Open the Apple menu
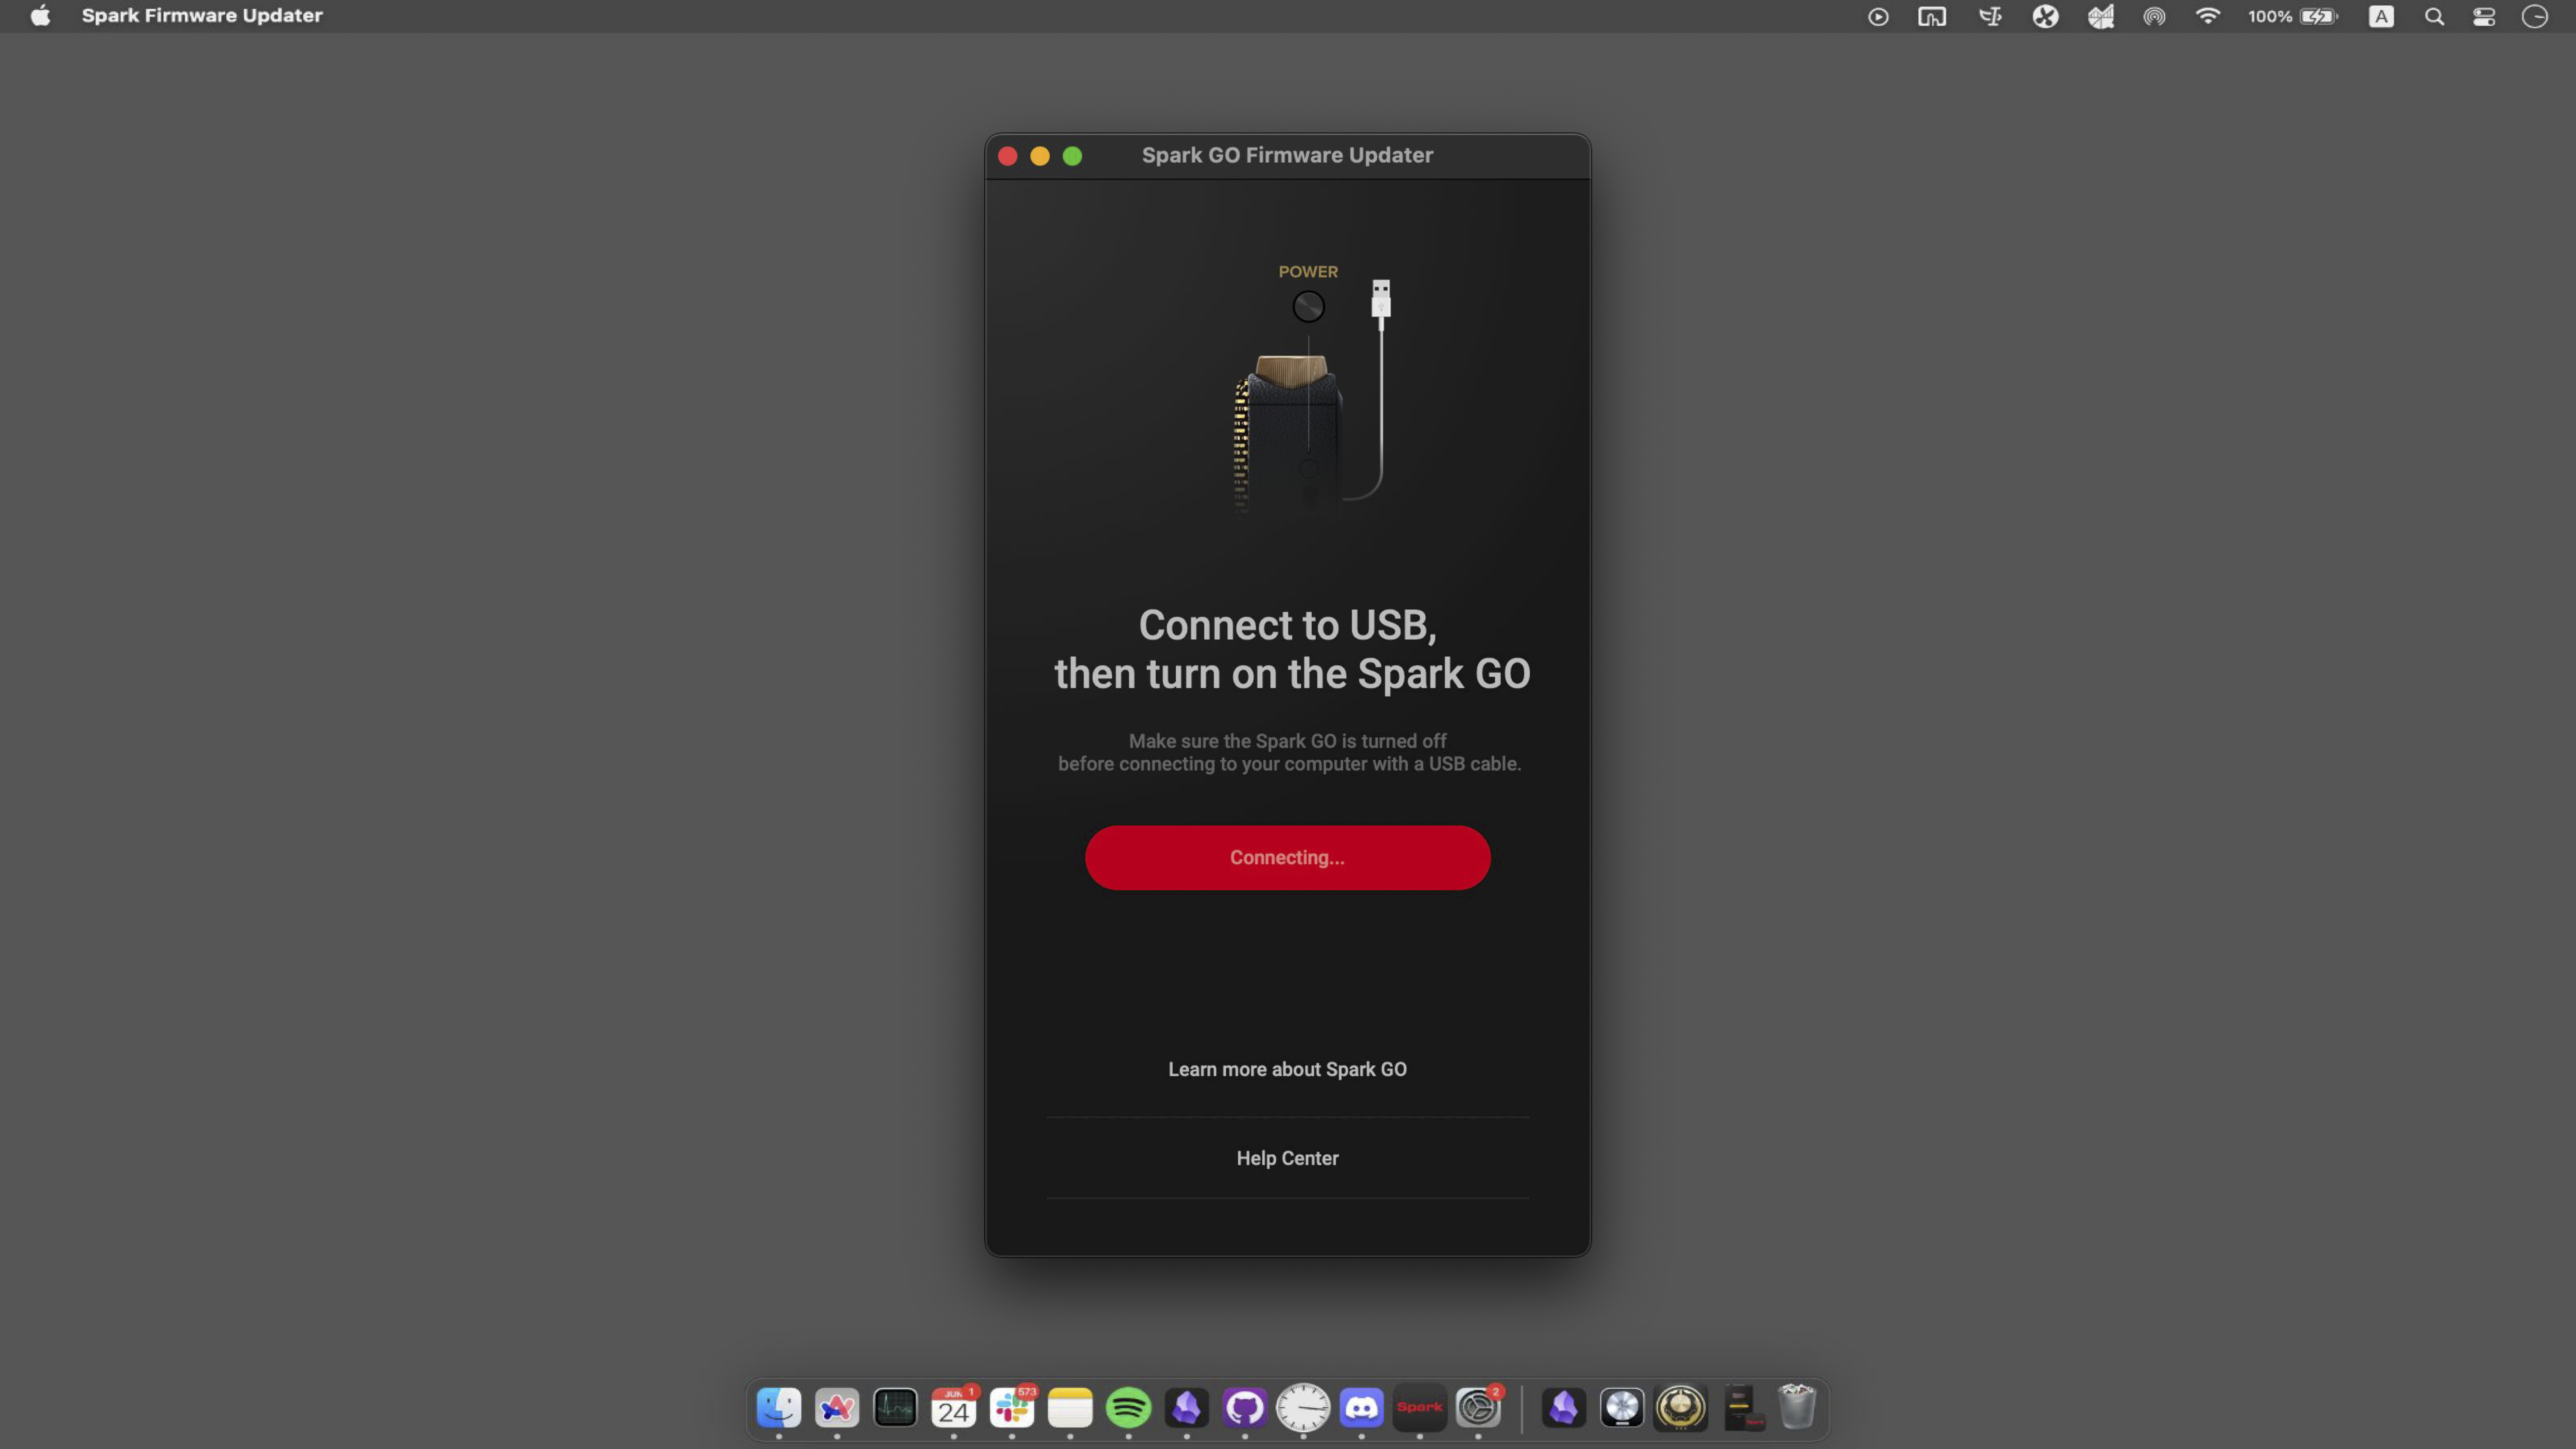The height and width of the screenshot is (1449, 2576). coord(40,16)
